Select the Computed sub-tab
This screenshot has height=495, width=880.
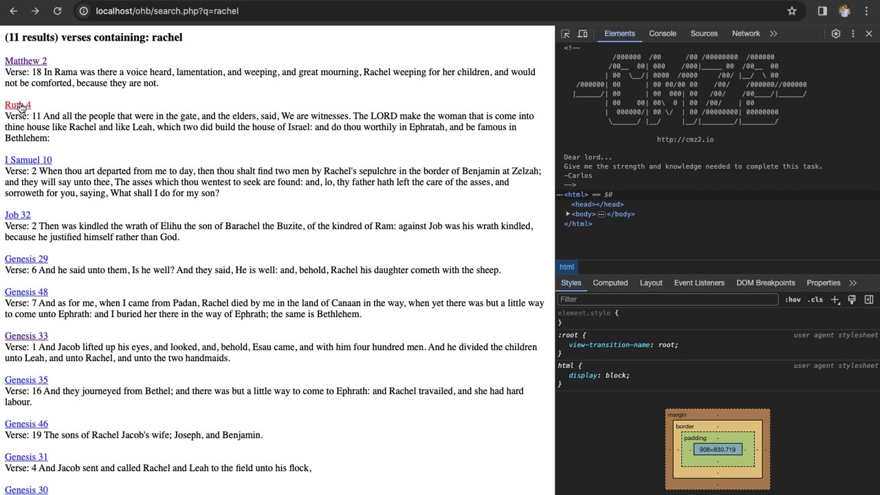[x=610, y=283]
